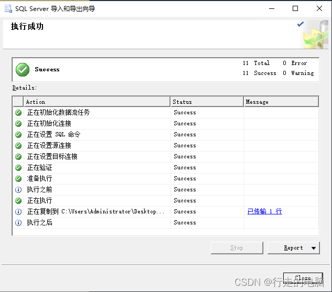
Task: Click the Message column header
Action: [281, 102]
